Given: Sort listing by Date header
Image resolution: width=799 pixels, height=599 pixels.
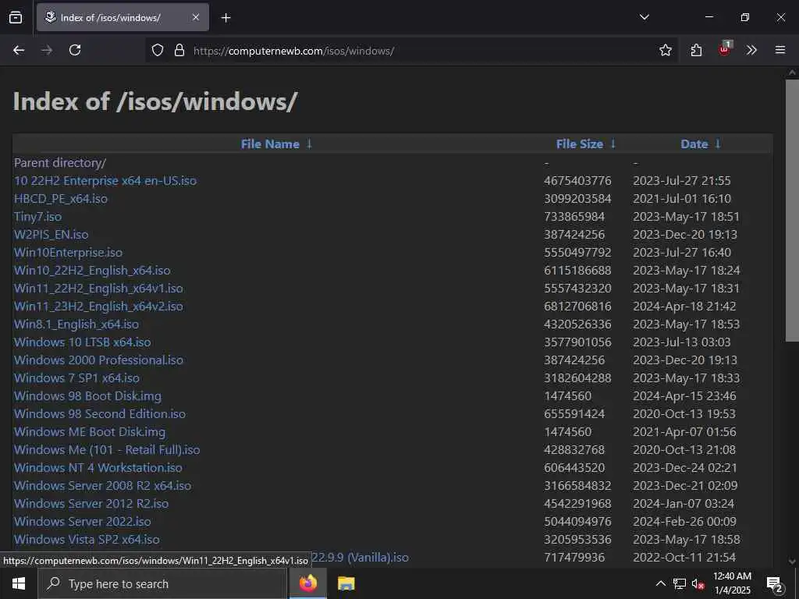Looking at the screenshot, I should coord(694,144).
